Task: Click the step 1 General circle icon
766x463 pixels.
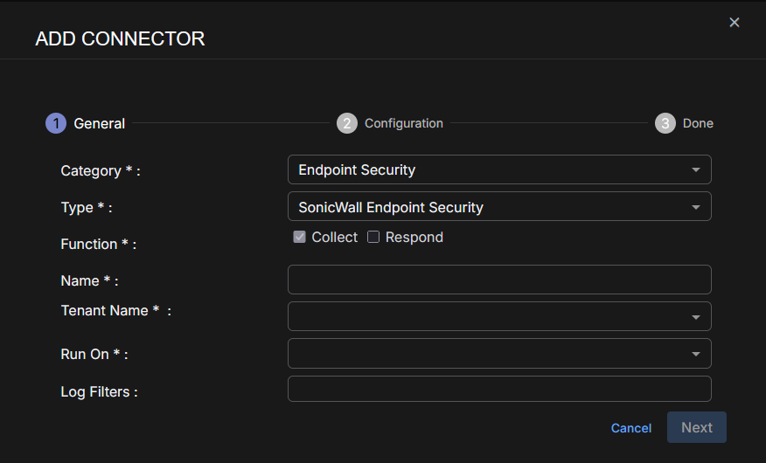Action: coord(56,123)
